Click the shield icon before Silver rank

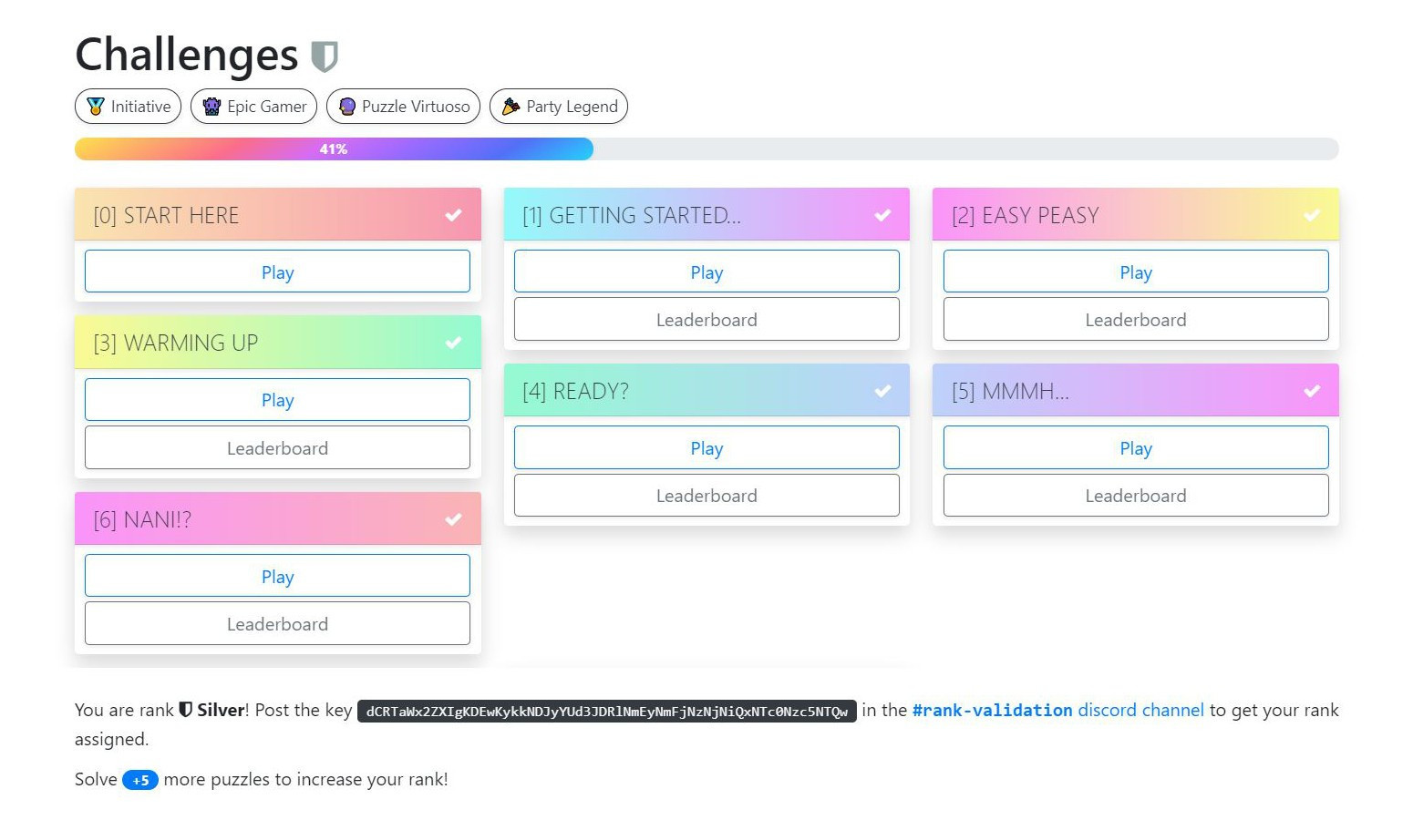[x=185, y=710]
